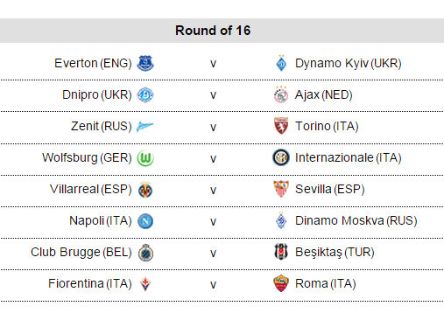Click the Dinamo Moskva crest icon
The height and width of the screenshot is (320, 444).
coord(281,220)
